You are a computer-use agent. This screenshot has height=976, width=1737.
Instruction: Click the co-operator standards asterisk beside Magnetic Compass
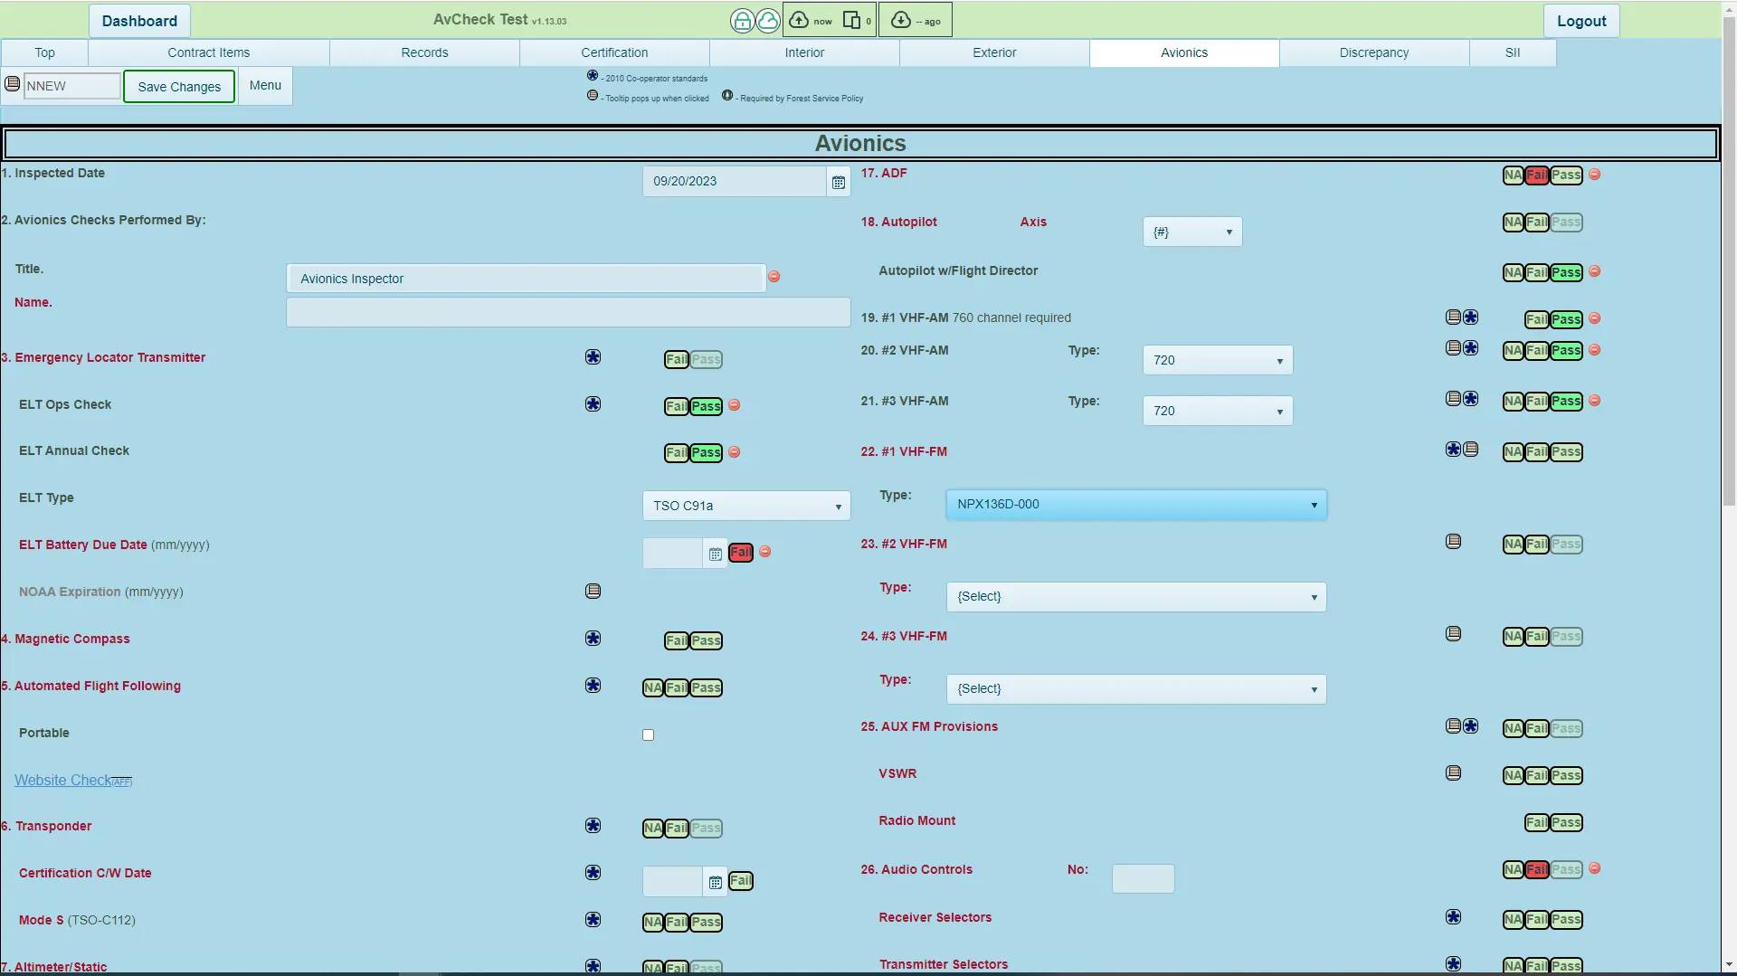(593, 638)
